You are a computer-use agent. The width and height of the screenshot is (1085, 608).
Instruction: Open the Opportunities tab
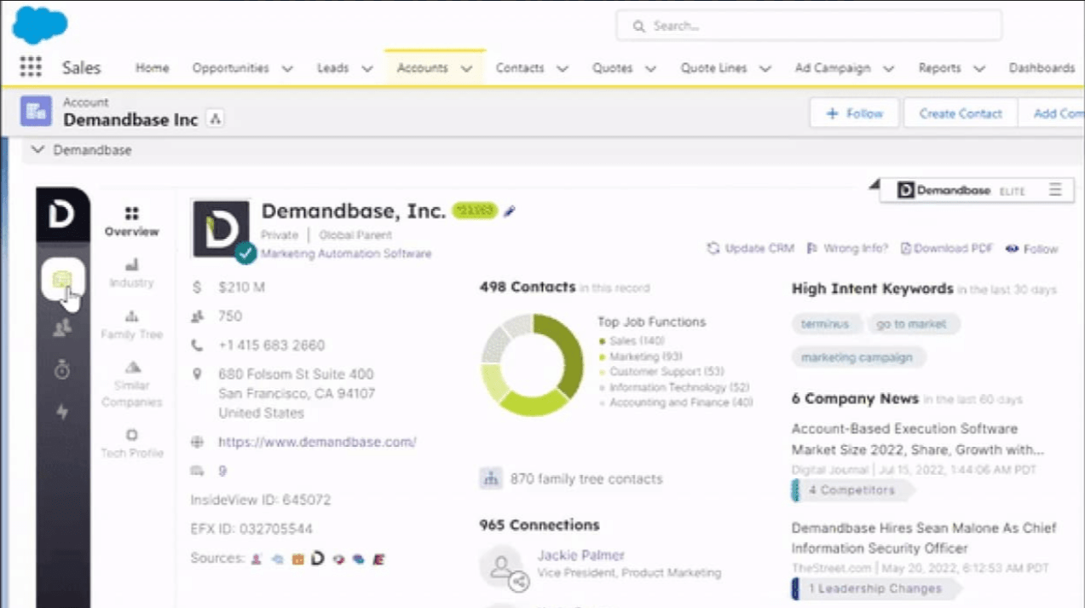click(x=230, y=67)
